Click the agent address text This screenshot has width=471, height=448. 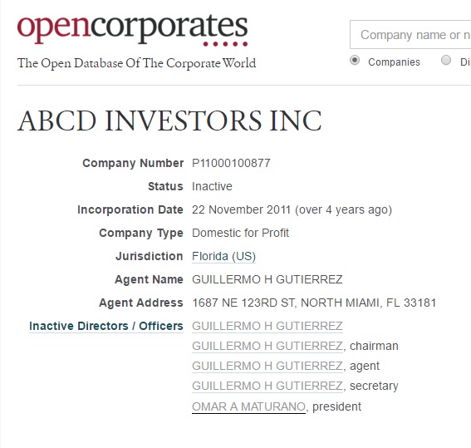click(x=314, y=303)
